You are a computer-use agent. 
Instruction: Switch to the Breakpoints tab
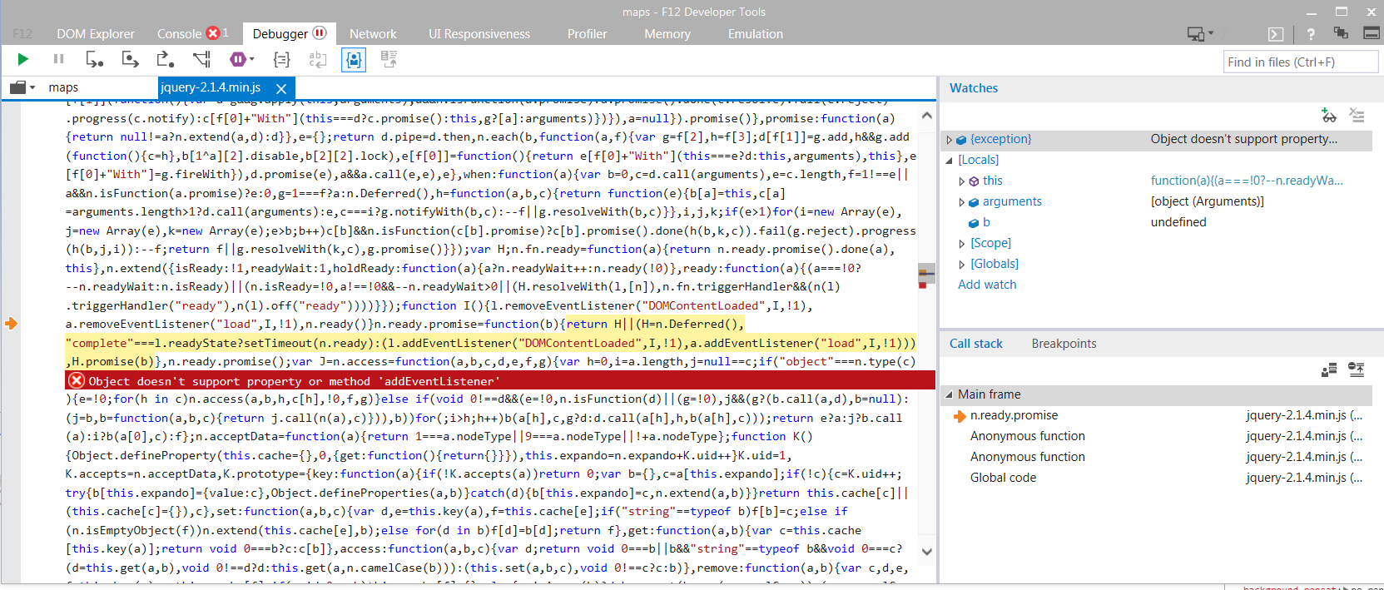point(1064,344)
